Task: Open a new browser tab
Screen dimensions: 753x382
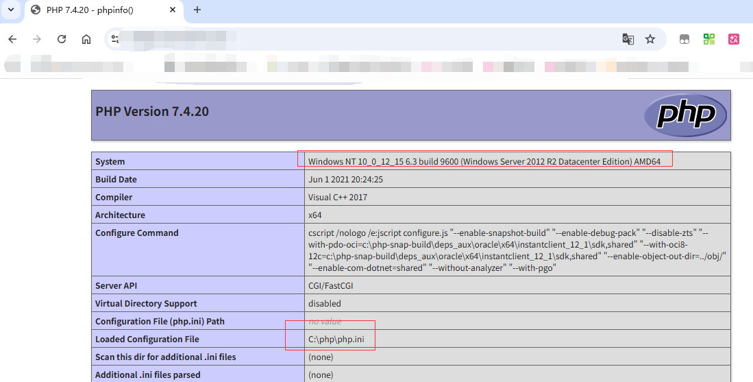Action: [197, 10]
